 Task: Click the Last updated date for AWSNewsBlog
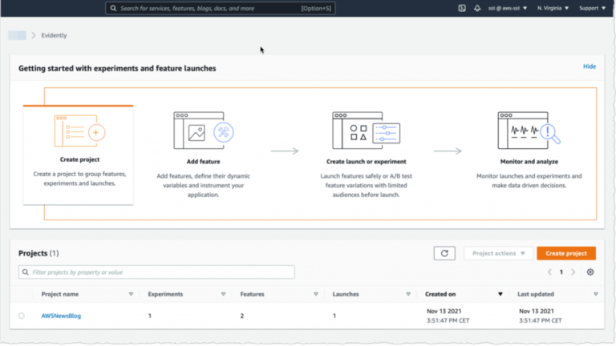540,316
